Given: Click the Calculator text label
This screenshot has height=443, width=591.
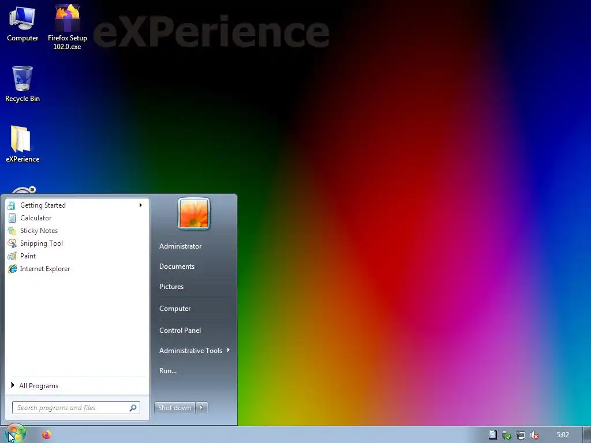Looking at the screenshot, I should 36,218.
